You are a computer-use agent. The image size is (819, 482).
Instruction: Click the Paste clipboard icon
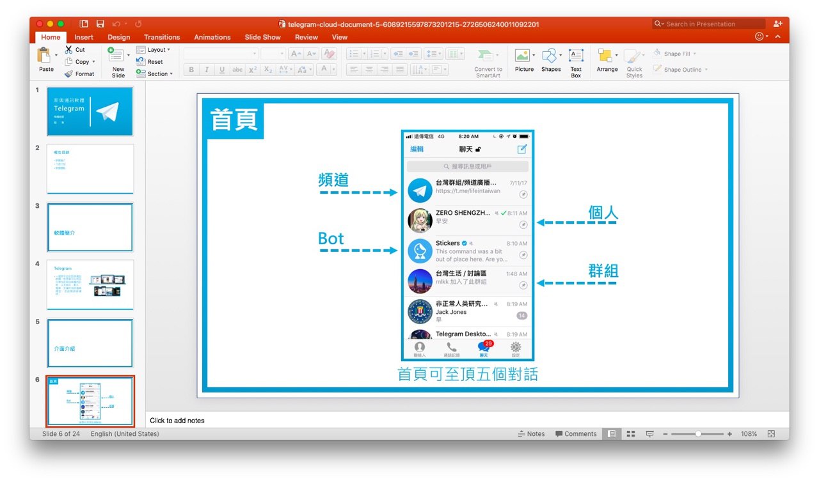[x=45, y=56]
